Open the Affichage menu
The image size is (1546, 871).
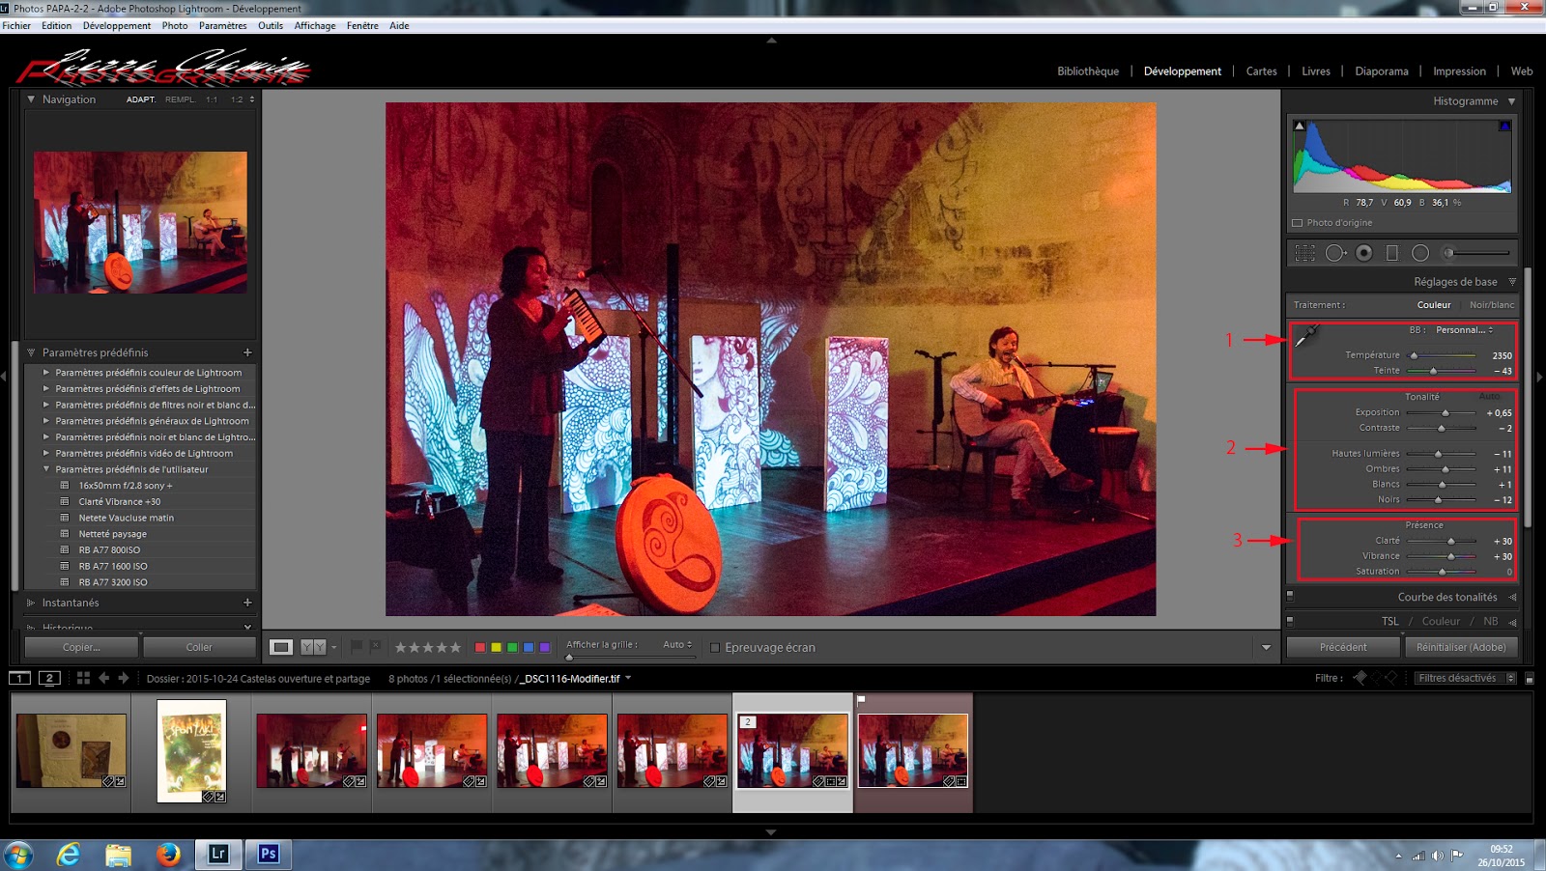pyautogui.click(x=315, y=26)
